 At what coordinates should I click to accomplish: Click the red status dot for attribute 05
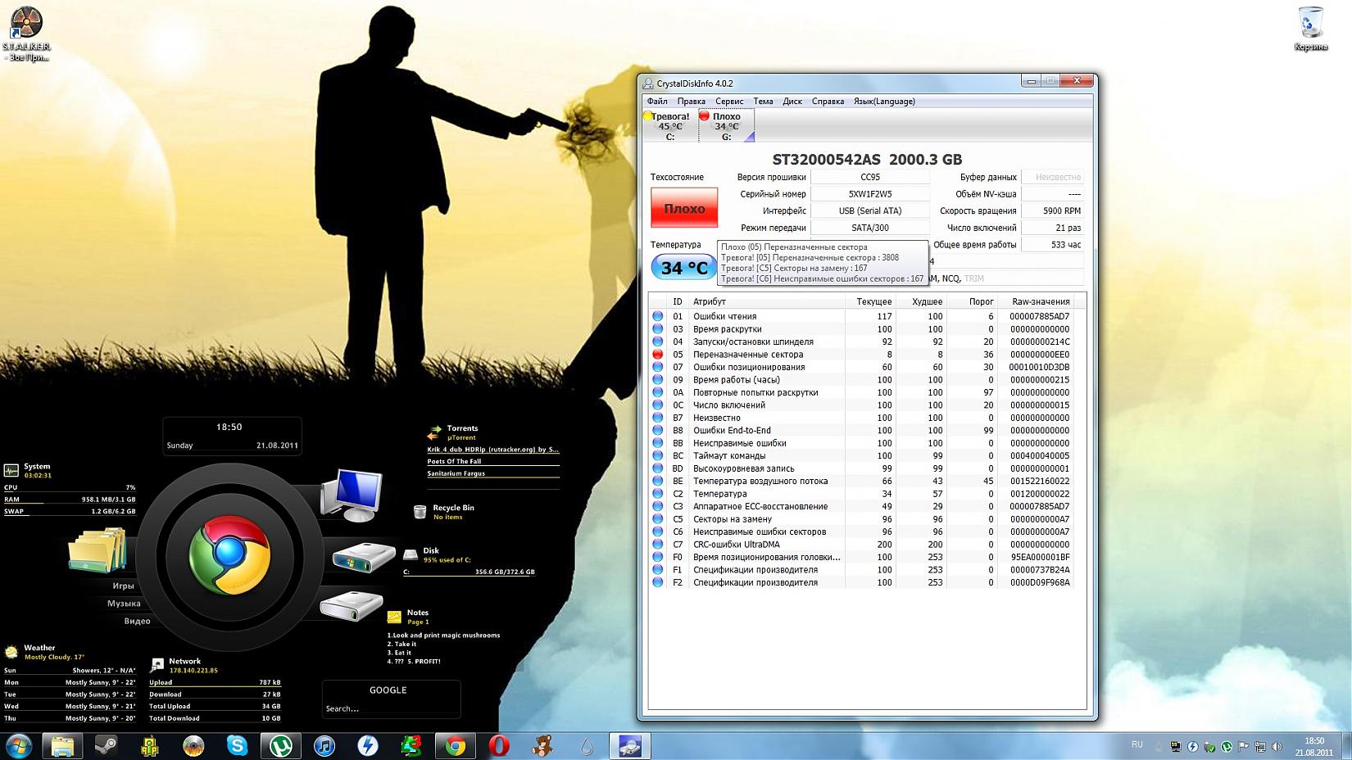(658, 355)
